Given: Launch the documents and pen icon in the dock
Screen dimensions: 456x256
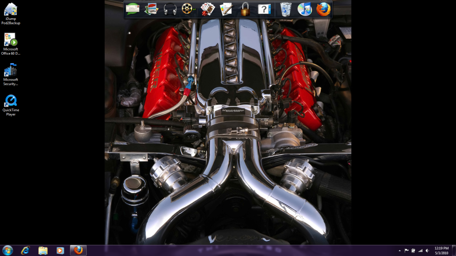Looking at the screenshot, I should 226,9.
